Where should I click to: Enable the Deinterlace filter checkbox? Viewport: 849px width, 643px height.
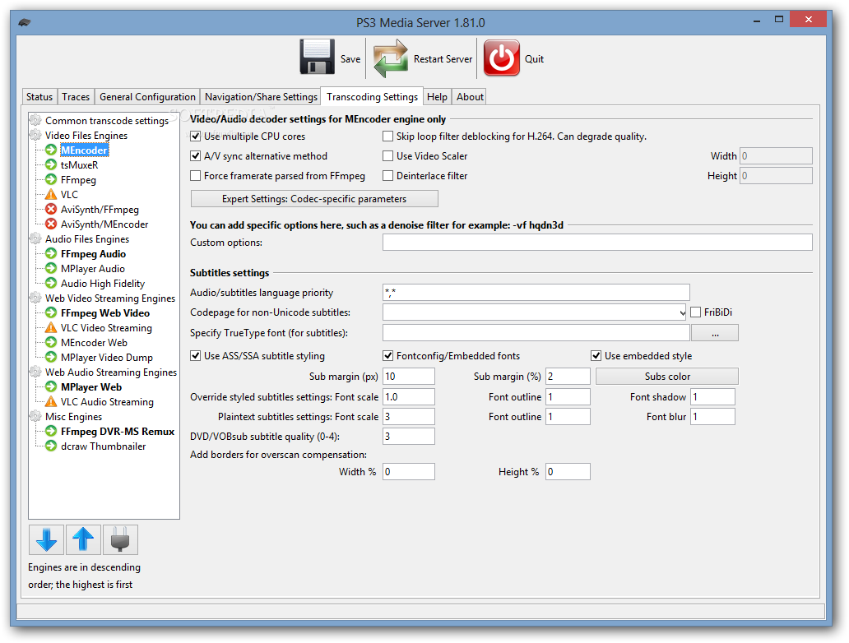click(387, 176)
